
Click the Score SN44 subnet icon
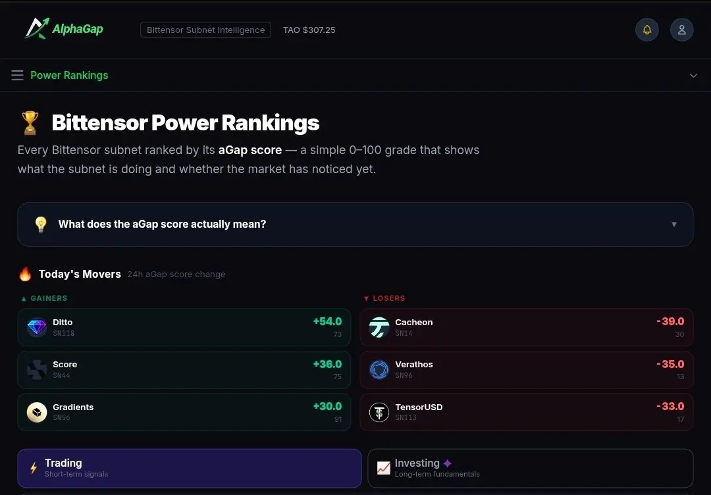(x=37, y=369)
